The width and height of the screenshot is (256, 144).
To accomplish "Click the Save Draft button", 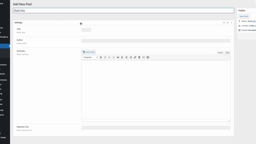I will 244,16.
